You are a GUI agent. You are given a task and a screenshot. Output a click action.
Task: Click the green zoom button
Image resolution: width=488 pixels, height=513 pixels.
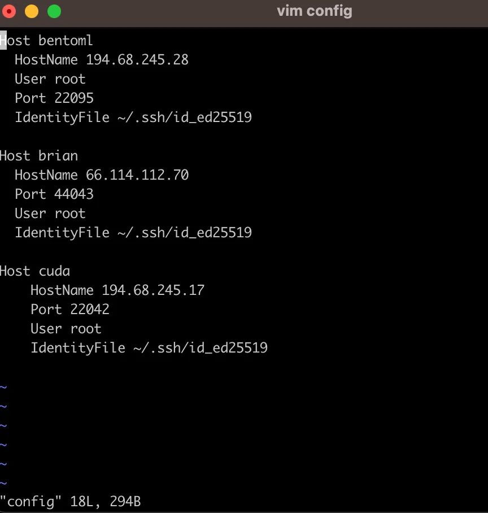point(54,10)
